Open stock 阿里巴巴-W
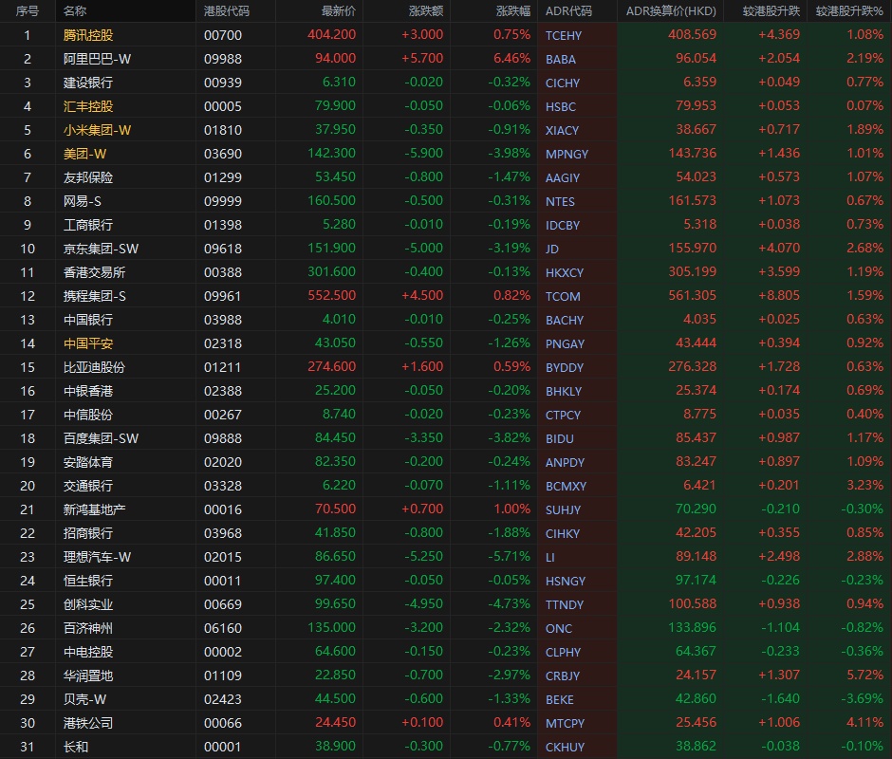 98,59
